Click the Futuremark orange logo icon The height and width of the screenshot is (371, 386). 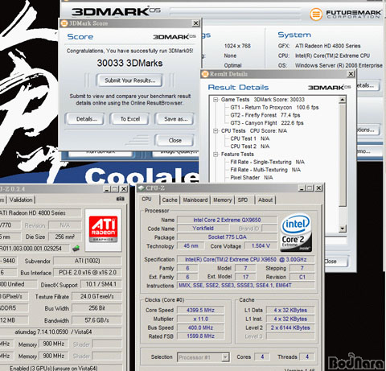(316, 14)
